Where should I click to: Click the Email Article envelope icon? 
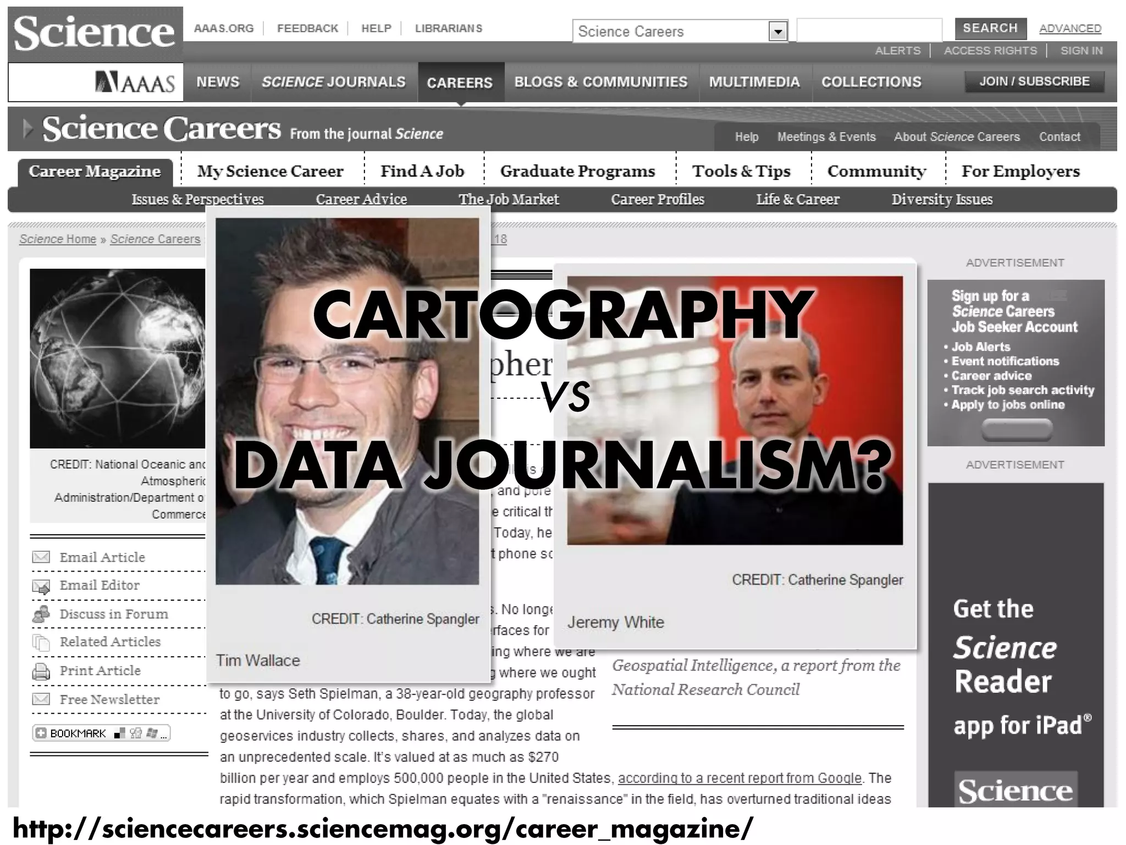click(x=41, y=557)
